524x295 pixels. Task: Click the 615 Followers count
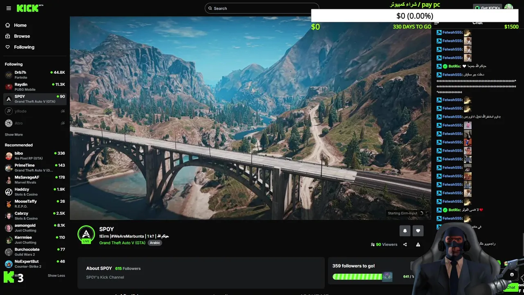click(x=128, y=268)
